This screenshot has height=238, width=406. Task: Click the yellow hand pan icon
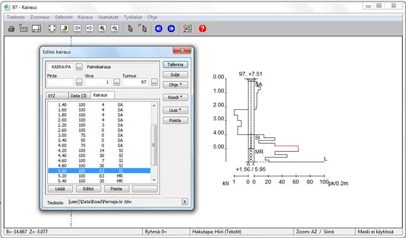point(65,28)
